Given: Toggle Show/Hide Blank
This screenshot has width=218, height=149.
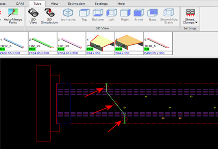Looking at the screenshot, I should 169,16.
